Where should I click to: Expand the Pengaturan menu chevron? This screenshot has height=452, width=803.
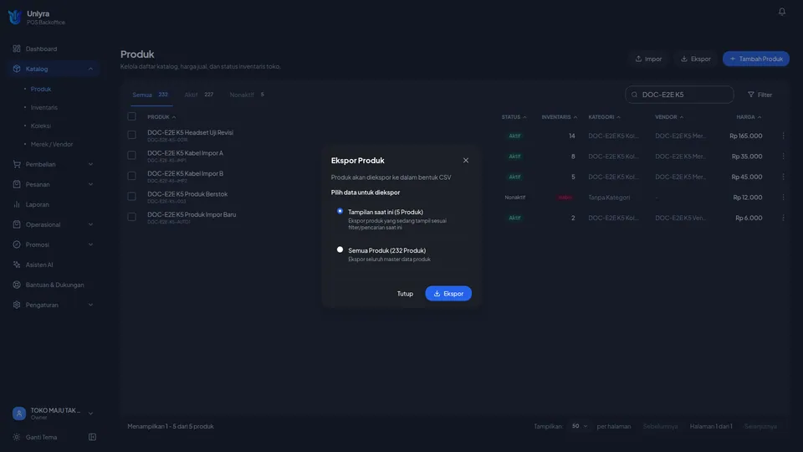(x=90, y=305)
